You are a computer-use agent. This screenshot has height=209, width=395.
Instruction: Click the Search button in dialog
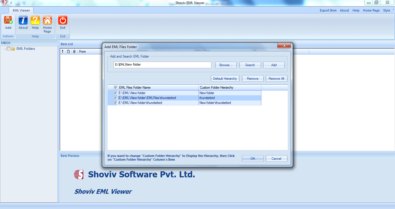point(250,65)
